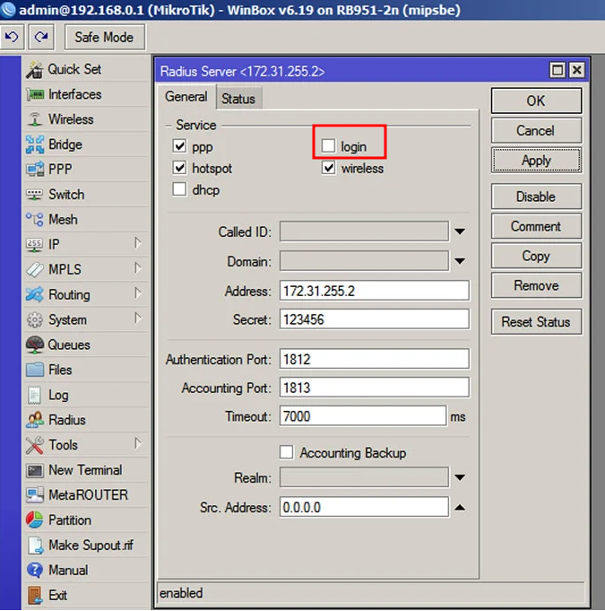Click the Remove button
The height and width of the screenshot is (611, 605).
click(536, 285)
